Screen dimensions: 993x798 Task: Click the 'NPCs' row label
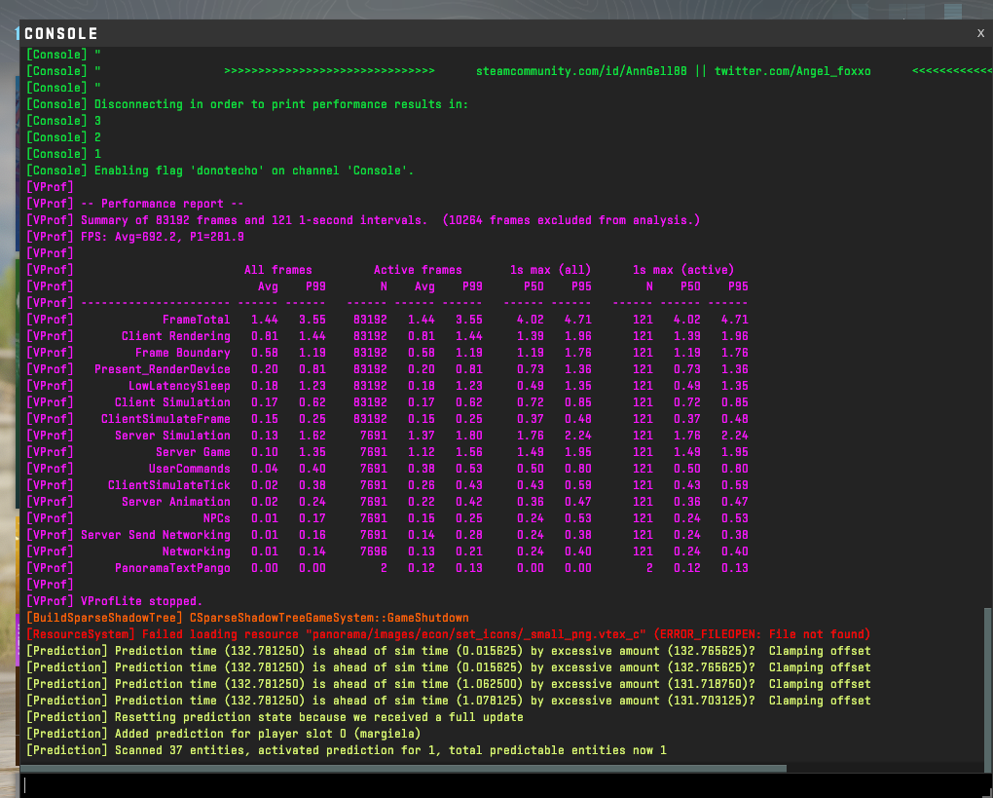click(x=216, y=517)
